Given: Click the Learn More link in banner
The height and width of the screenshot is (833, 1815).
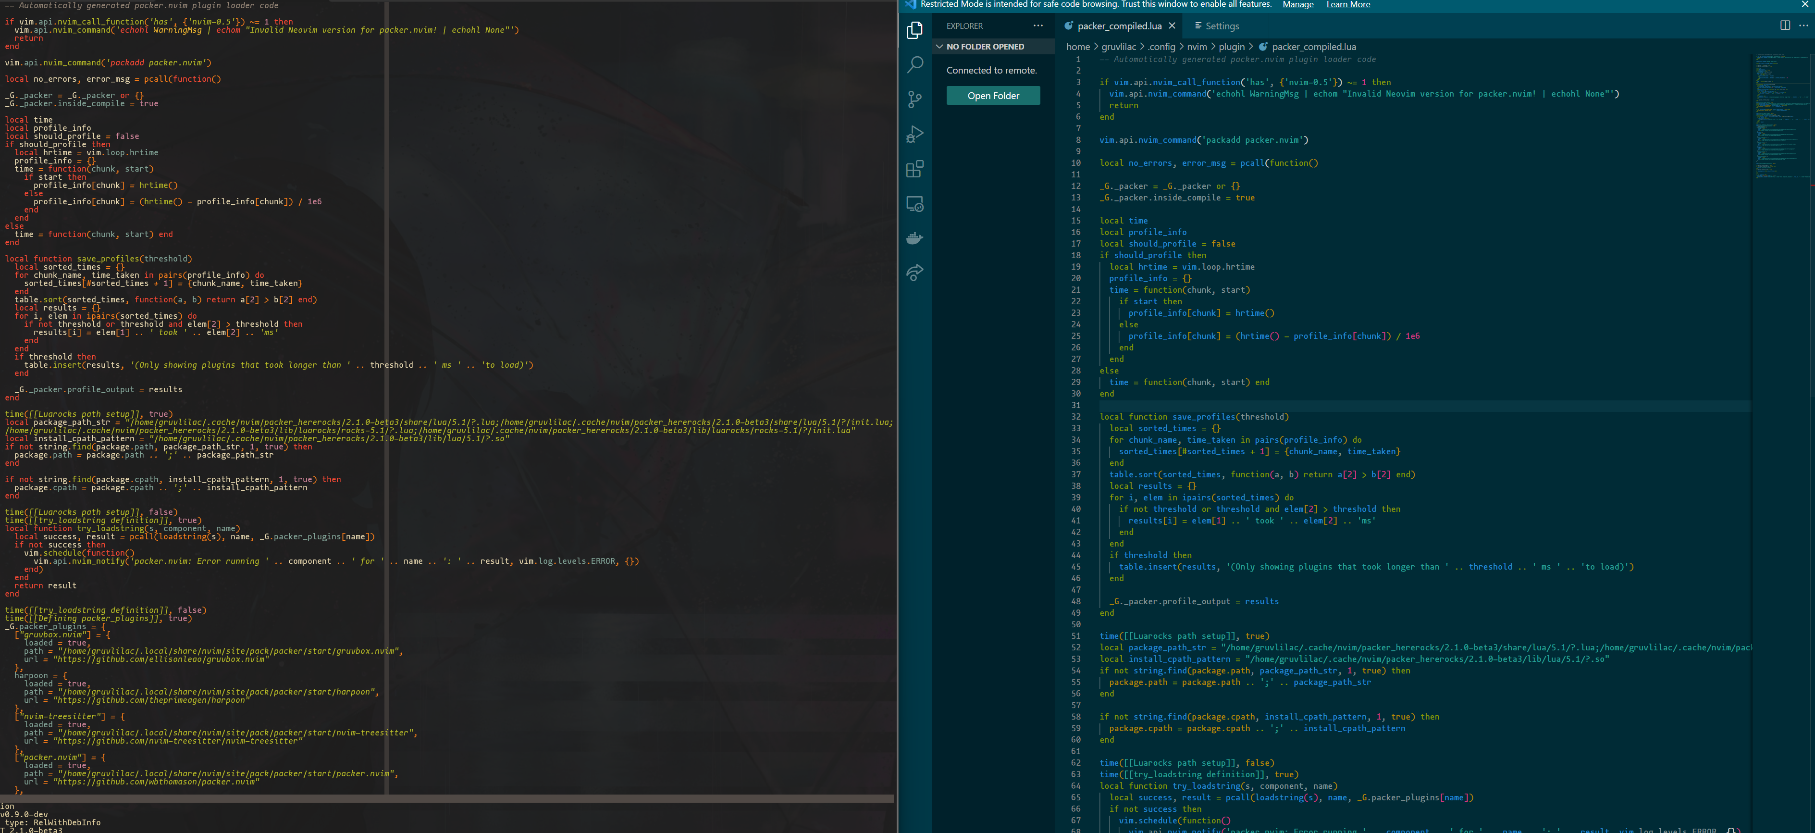Looking at the screenshot, I should pos(1348,4).
